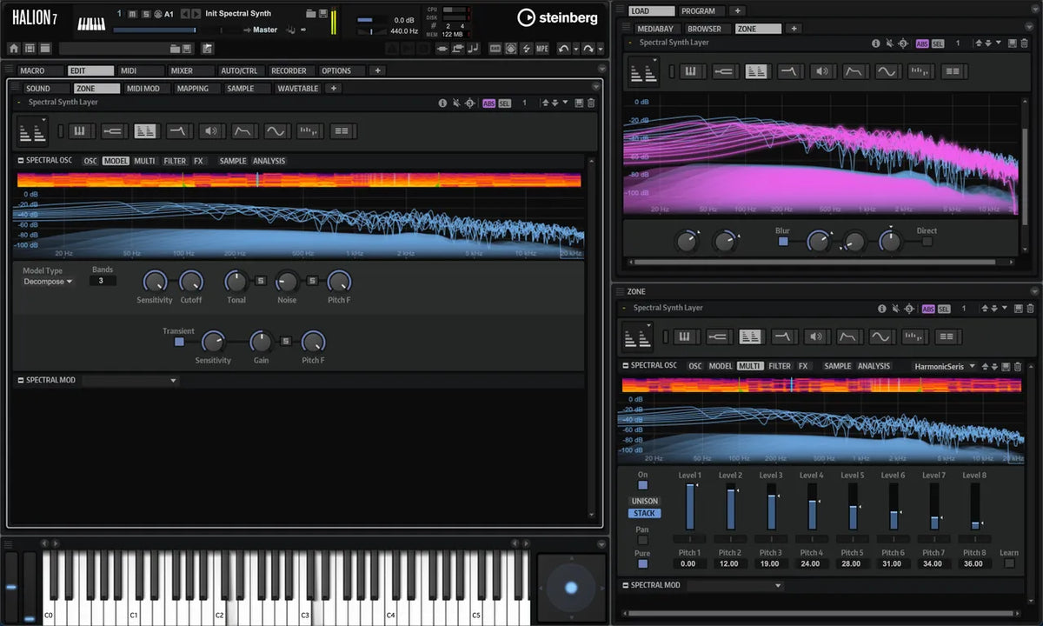Image resolution: width=1043 pixels, height=626 pixels.
Task: Open zone type dropdown in main editor
Action: pyautogui.click(x=34, y=131)
